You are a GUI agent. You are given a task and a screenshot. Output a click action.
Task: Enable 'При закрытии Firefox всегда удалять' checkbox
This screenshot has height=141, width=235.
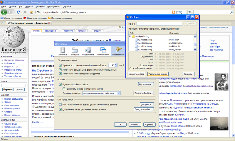[60, 105]
